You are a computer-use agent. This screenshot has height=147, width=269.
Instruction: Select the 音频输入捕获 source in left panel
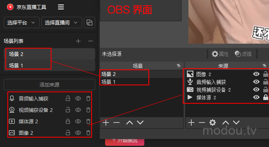tap(34, 98)
